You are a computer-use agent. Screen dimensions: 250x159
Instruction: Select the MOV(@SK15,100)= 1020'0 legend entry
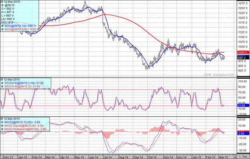[x=22, y=30]
